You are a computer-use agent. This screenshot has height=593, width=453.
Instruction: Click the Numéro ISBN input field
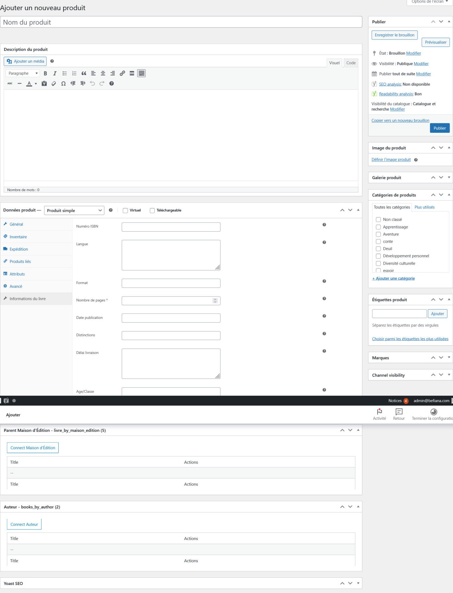[171, 227]
